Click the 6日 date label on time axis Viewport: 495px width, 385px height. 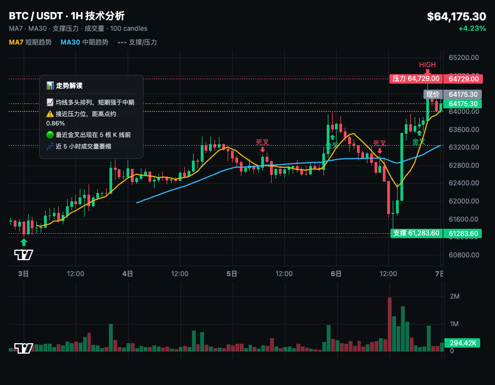(336, 273)
